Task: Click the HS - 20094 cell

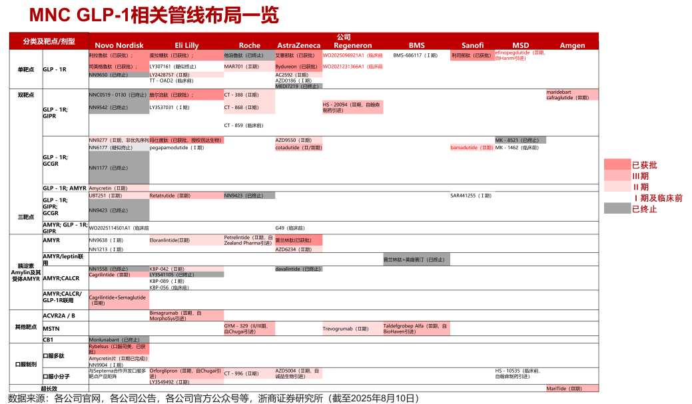Action: (352, 107)
